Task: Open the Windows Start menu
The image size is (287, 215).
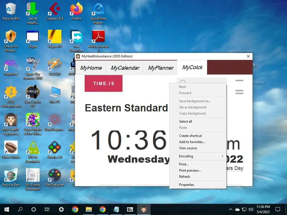Action: [x=7, y=209]
